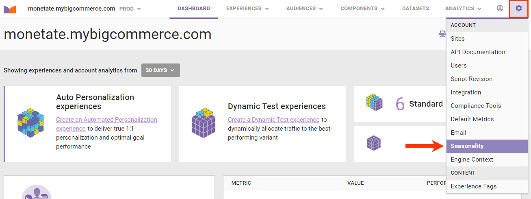Switch to the Dashboard tab

tap(194, 9)
